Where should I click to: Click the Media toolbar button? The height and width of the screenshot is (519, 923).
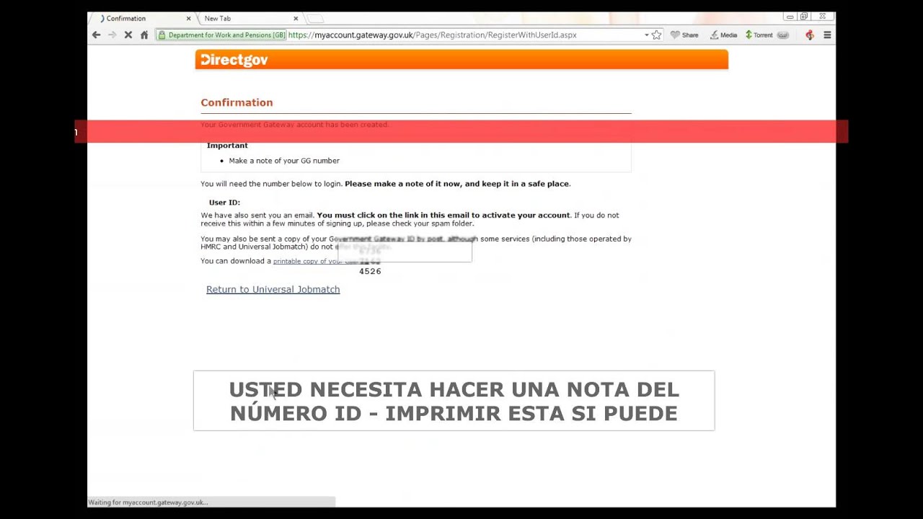[723, 35]
